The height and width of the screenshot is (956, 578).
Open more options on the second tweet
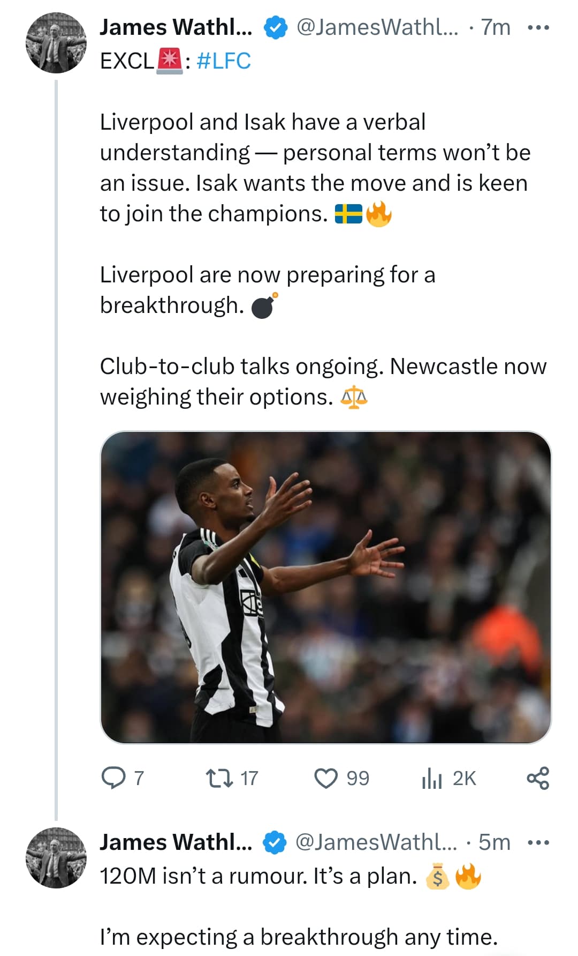click(538, 842)
